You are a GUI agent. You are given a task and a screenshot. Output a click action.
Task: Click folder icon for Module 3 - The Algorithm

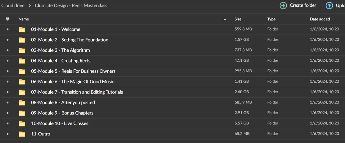click(x=22, y=50)
